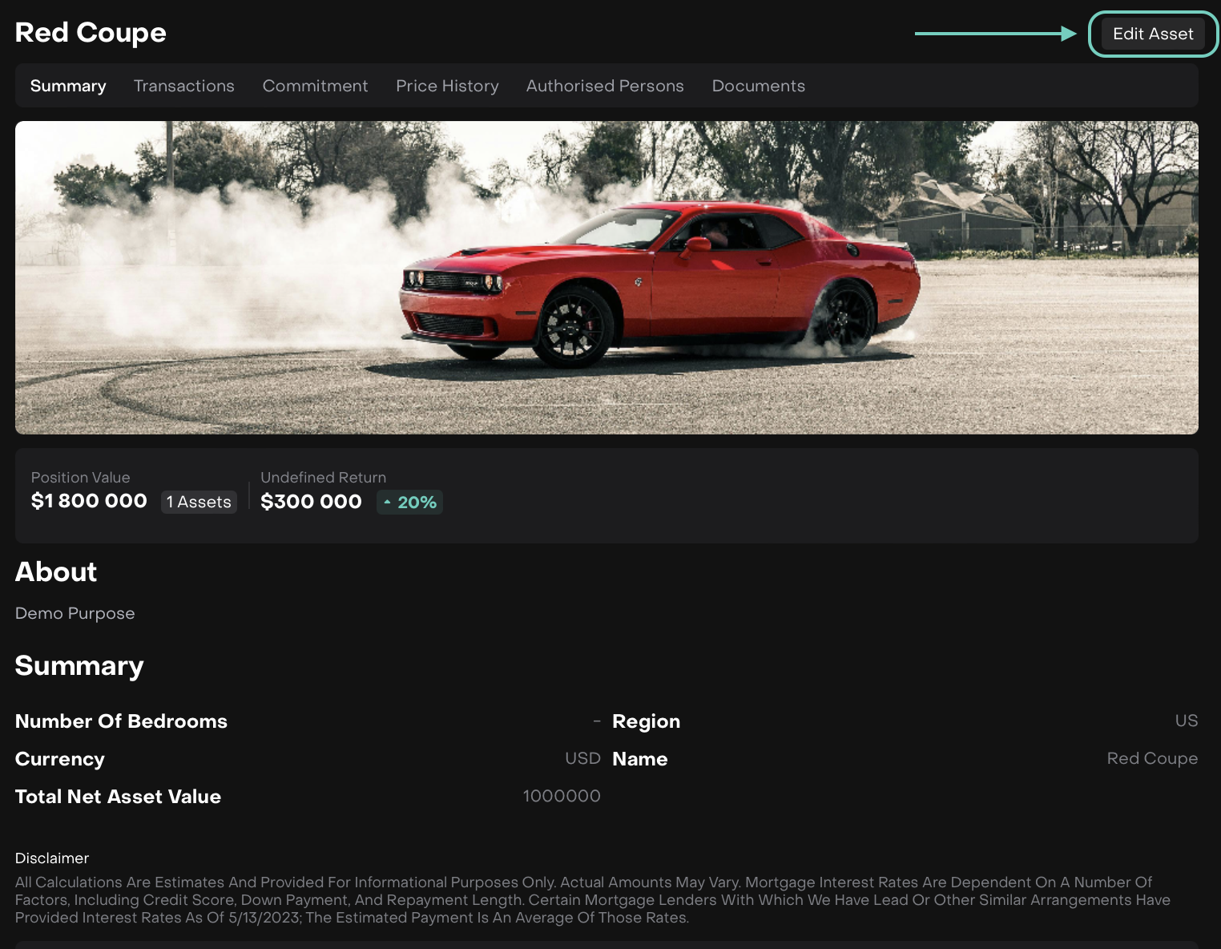
Task: Click the 1 Assets badge
Action: pos(199,502)
